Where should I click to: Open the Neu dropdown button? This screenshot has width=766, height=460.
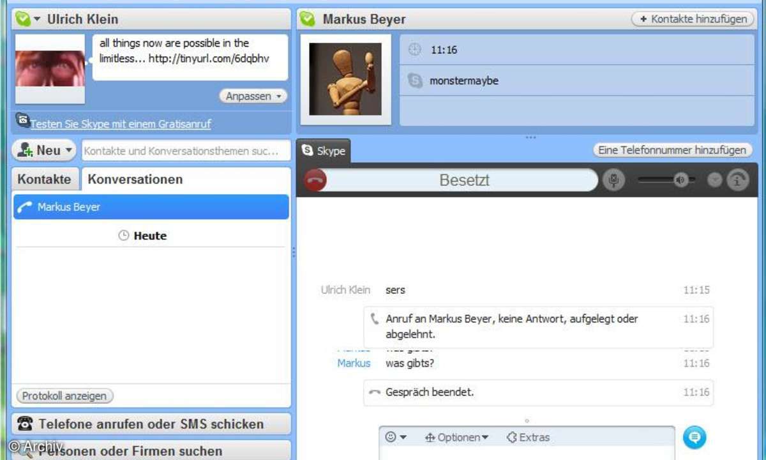click(x=45, y=151)
